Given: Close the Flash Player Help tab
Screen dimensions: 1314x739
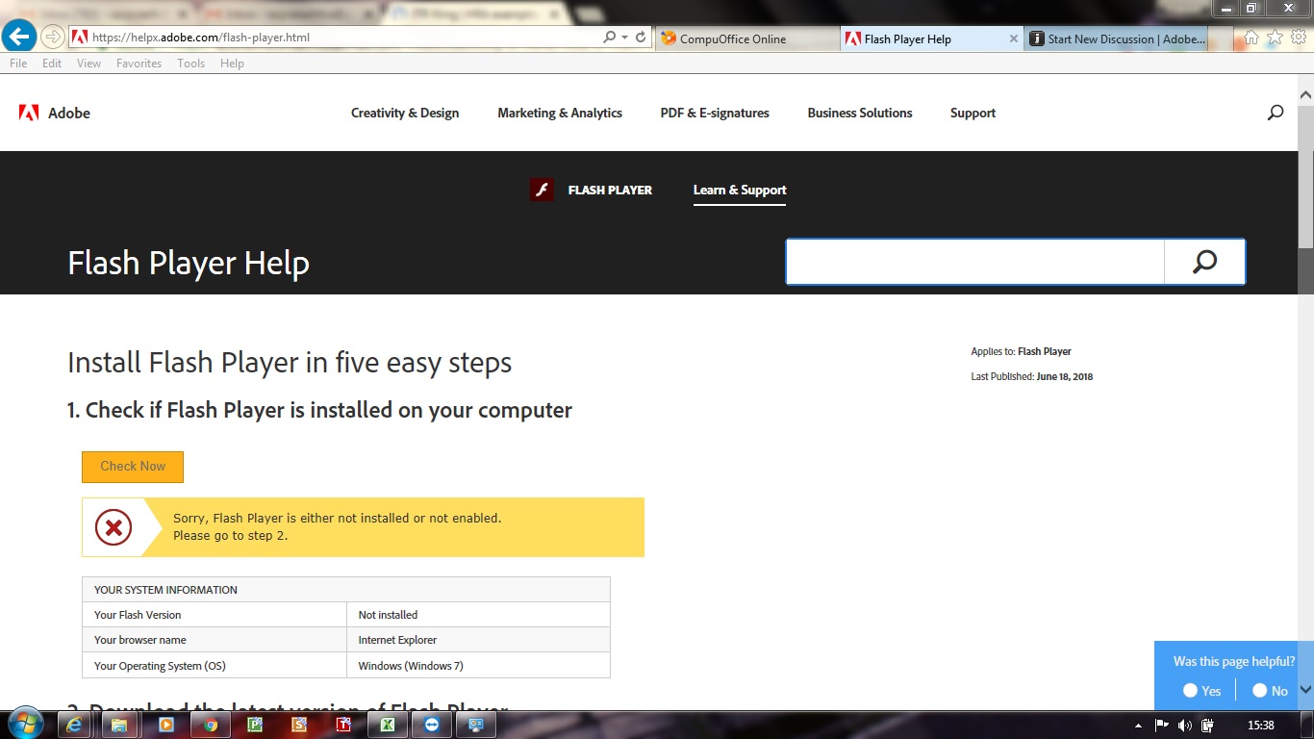Looking at the screenshot, I should 1013,39.
